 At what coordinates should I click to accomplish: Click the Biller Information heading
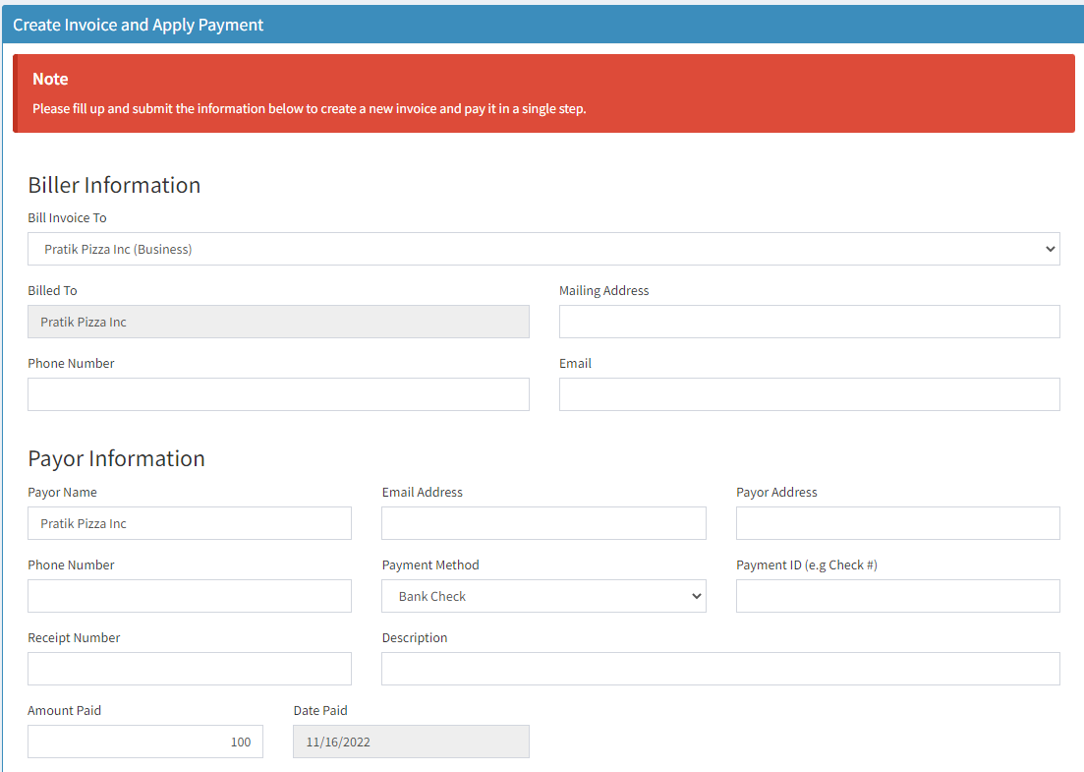pyautogui.click(x=114, y=186)
